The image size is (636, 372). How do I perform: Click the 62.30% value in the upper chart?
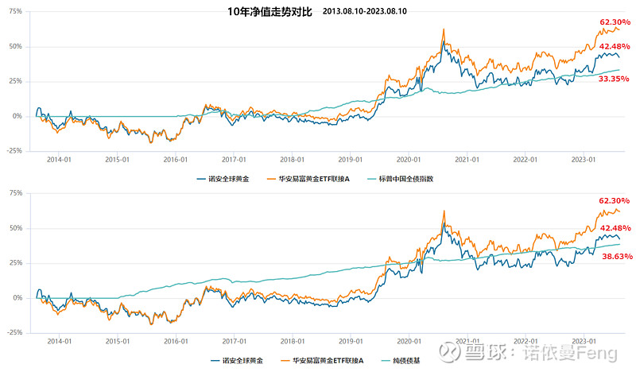[615, 22]
